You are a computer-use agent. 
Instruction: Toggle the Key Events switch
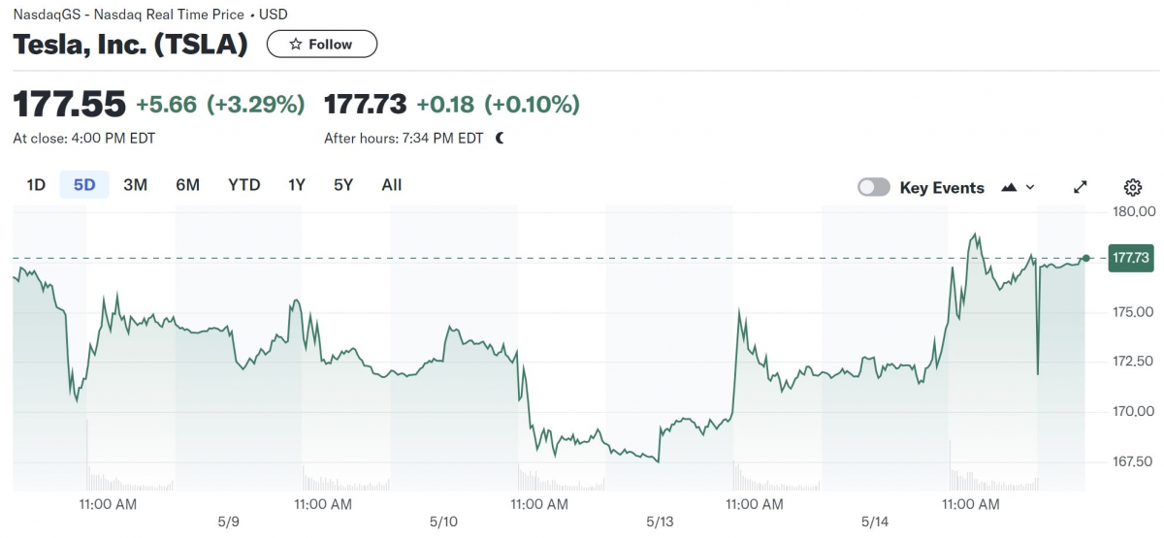point(874,188)
